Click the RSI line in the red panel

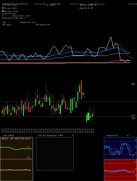118,171
